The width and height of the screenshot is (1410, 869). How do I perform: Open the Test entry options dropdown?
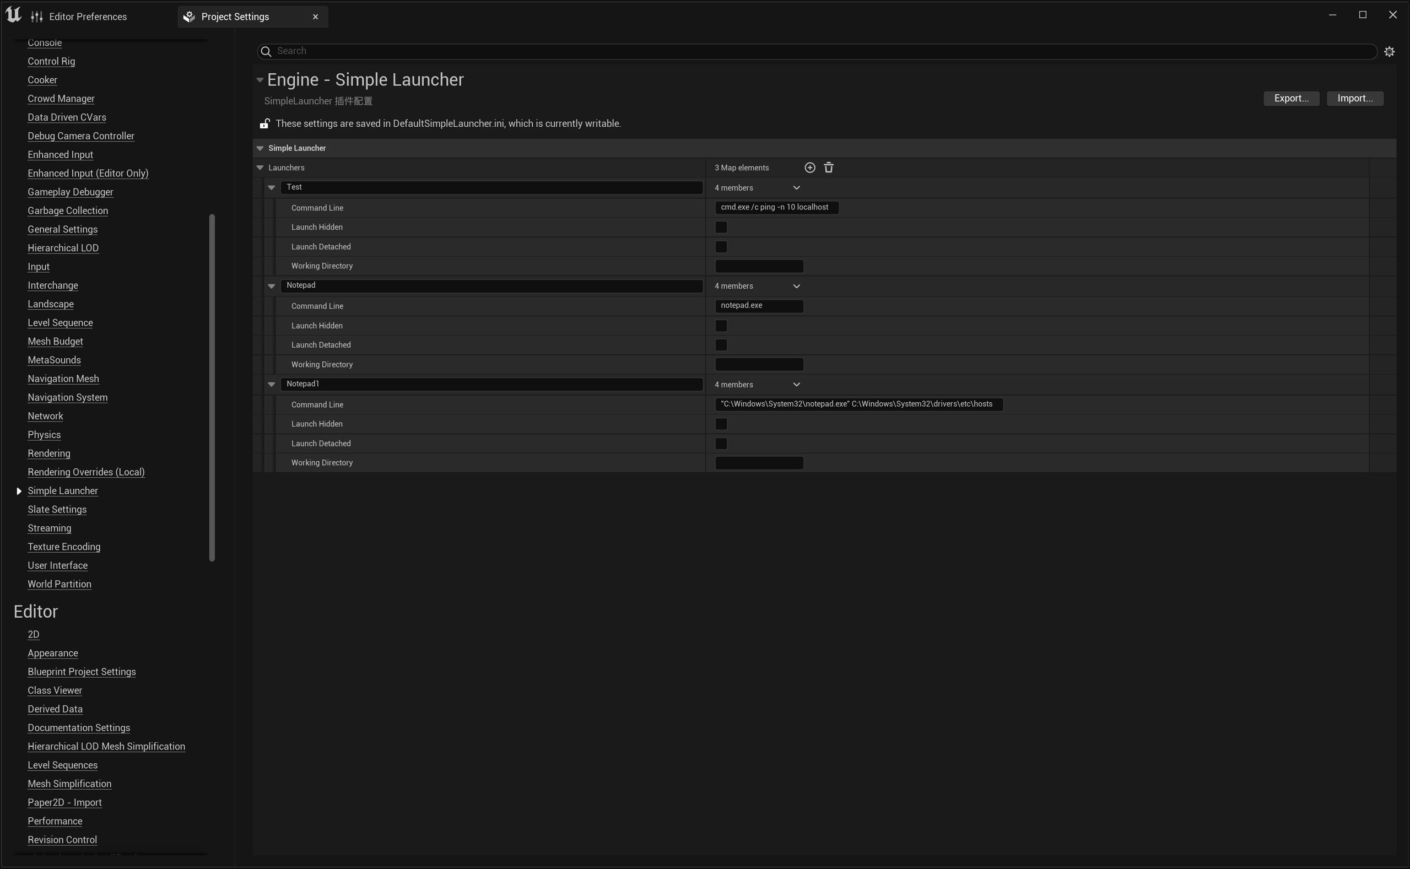[x=796, y=188]
